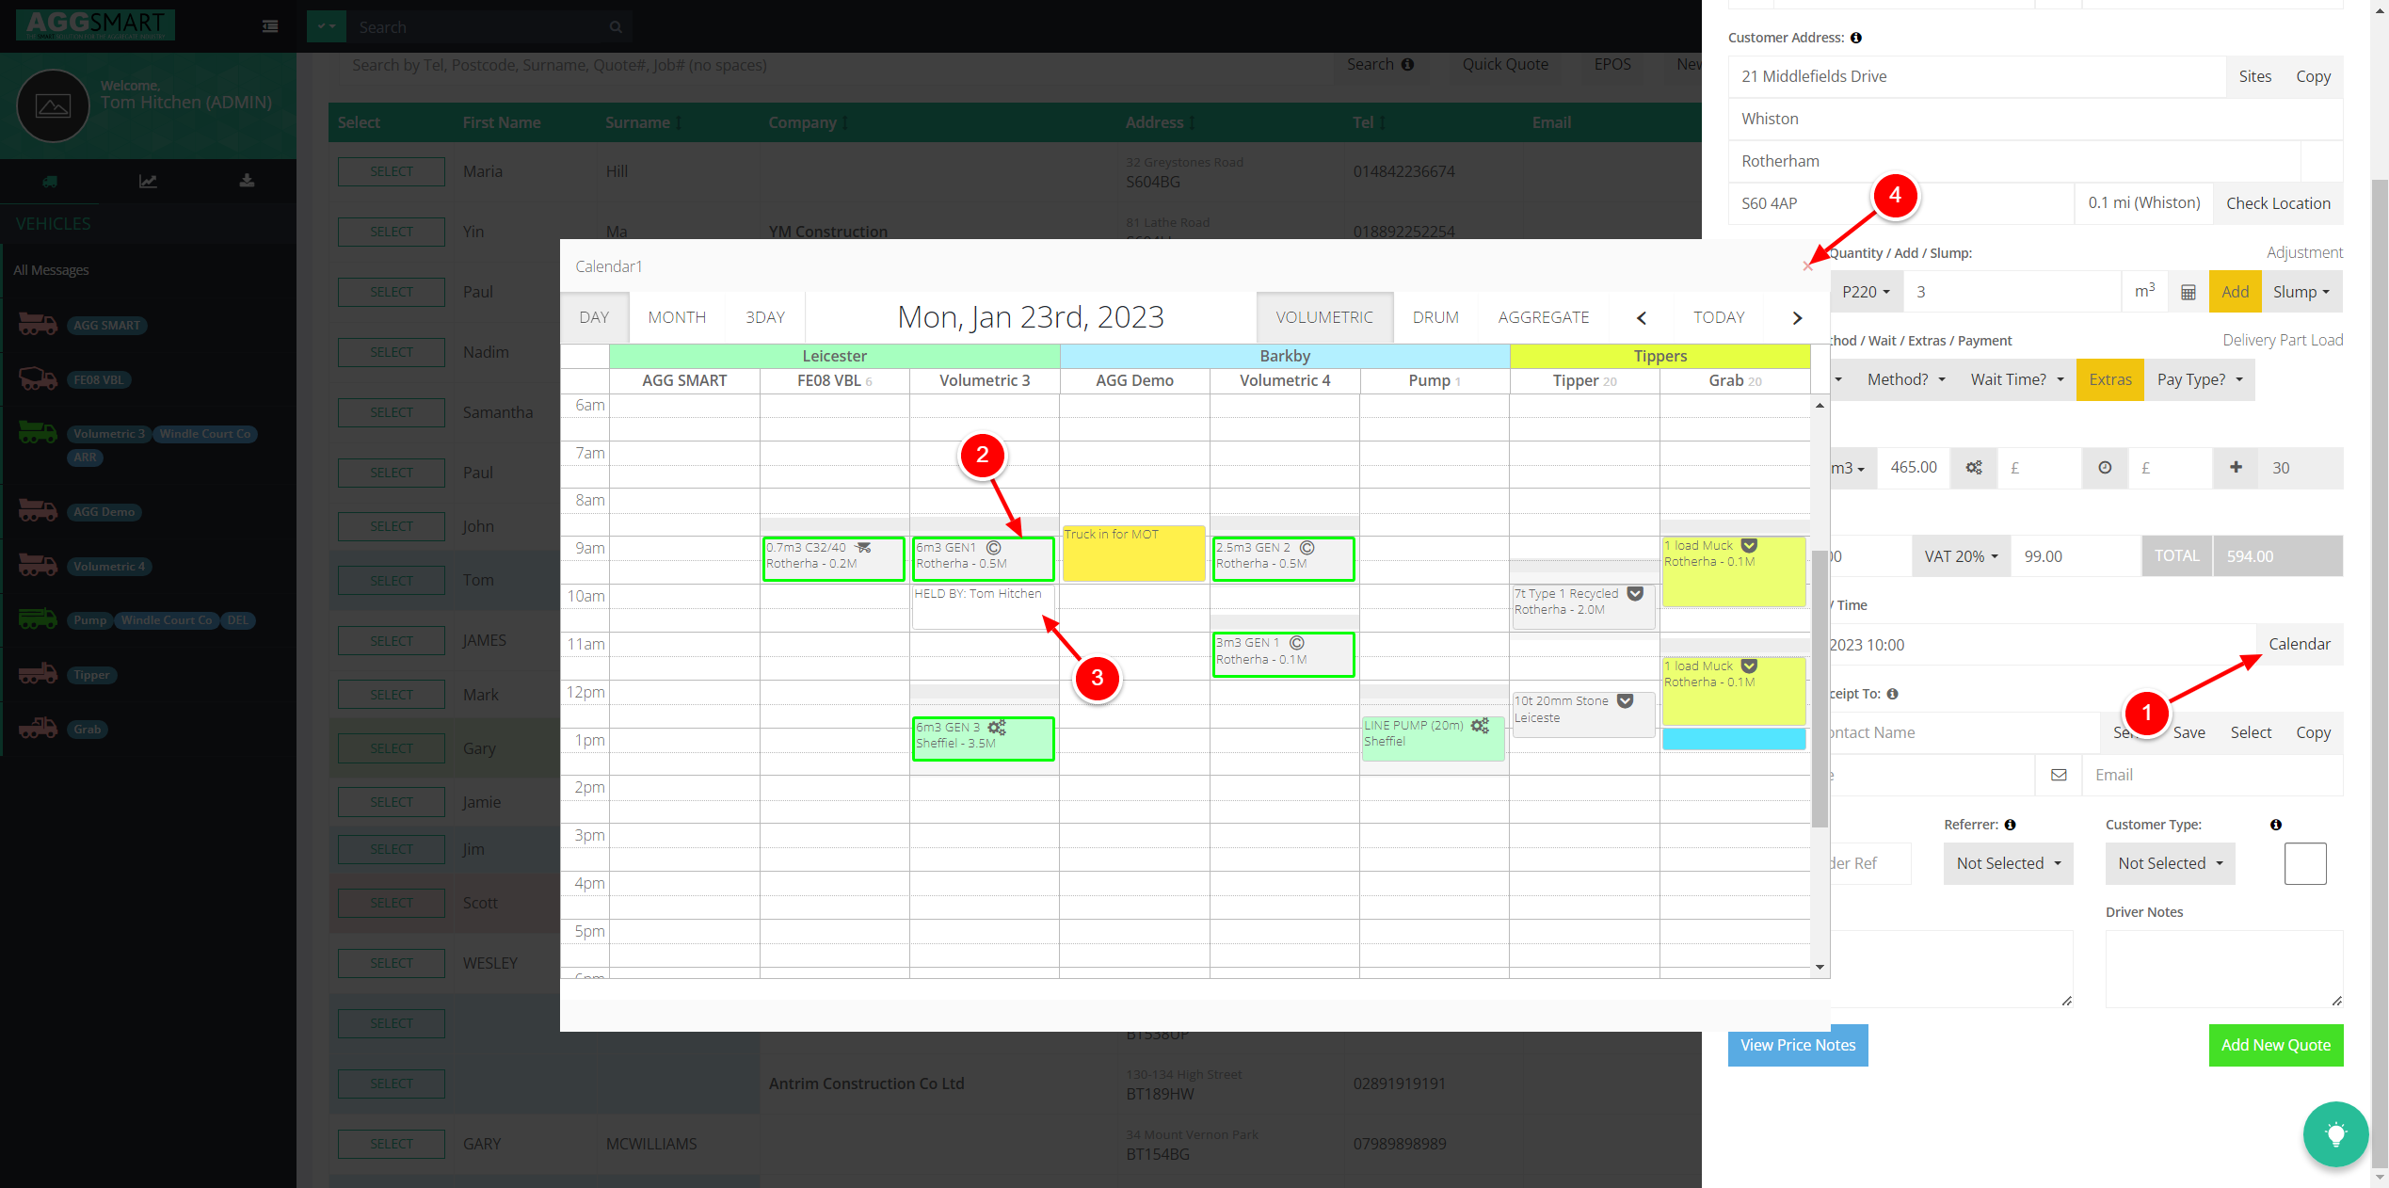Switch calendar to MONTH view

(677, 318)
